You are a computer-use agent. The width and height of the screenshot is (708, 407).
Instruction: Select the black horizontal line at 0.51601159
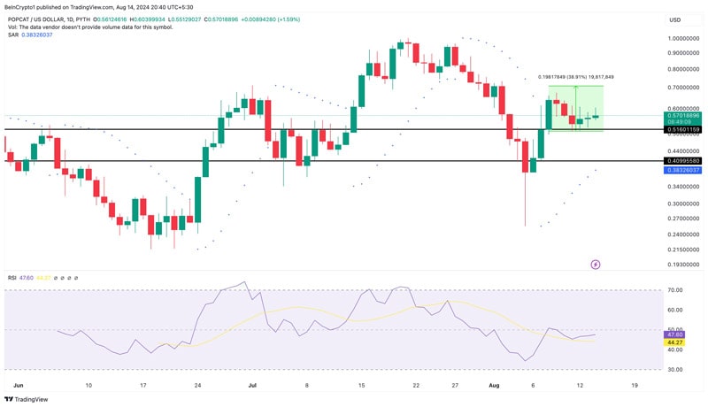click(x=265, y=130)
